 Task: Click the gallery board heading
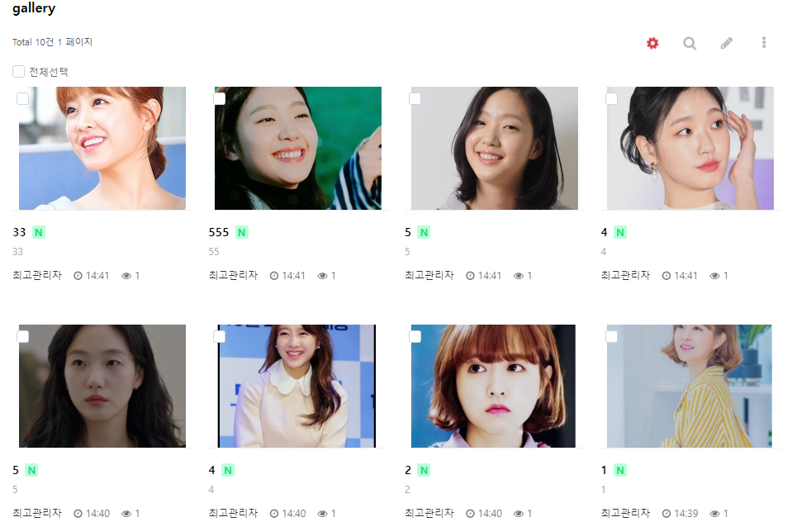point(34,8)
